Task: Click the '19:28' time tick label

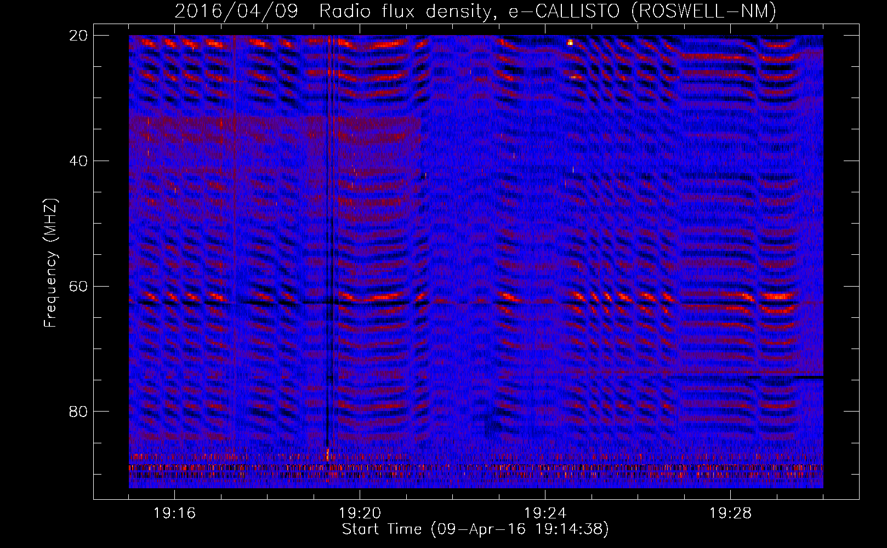Action: tap(731, 513)
